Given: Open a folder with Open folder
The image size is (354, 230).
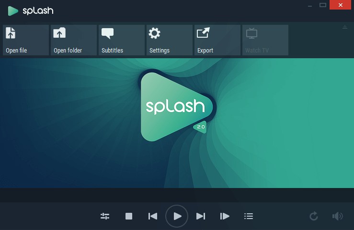Looking at the screenshot, I should (74, 40).
